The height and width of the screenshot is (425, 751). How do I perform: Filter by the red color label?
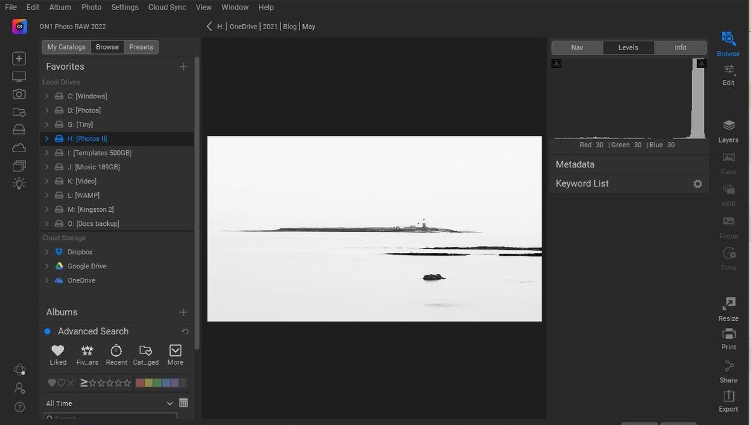click(x=140, y=383)
